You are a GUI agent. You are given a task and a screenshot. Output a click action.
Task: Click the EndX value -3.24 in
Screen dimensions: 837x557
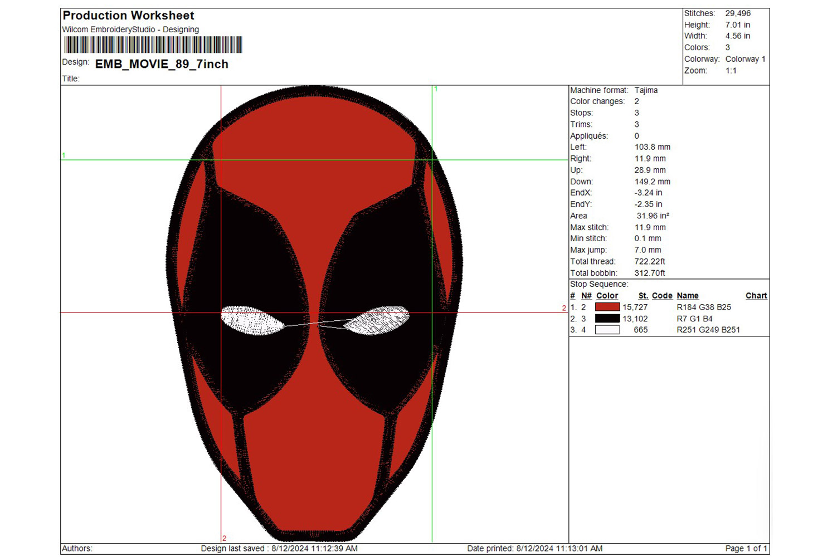pyautogui.click(x=648, y=193)
